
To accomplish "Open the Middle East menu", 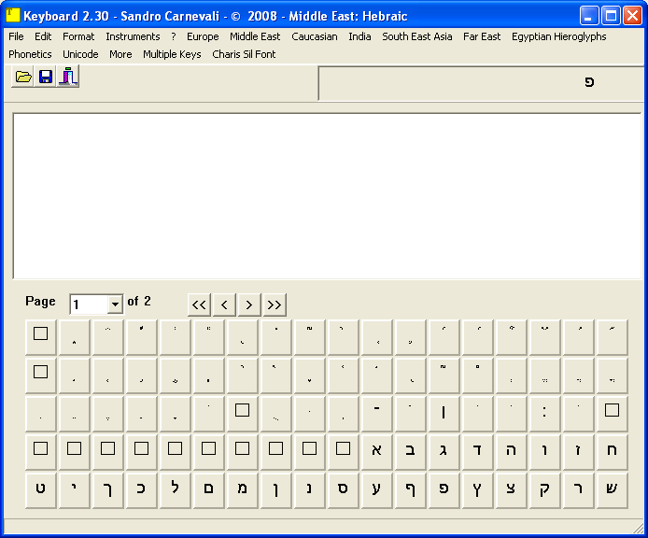I will 255,36.
